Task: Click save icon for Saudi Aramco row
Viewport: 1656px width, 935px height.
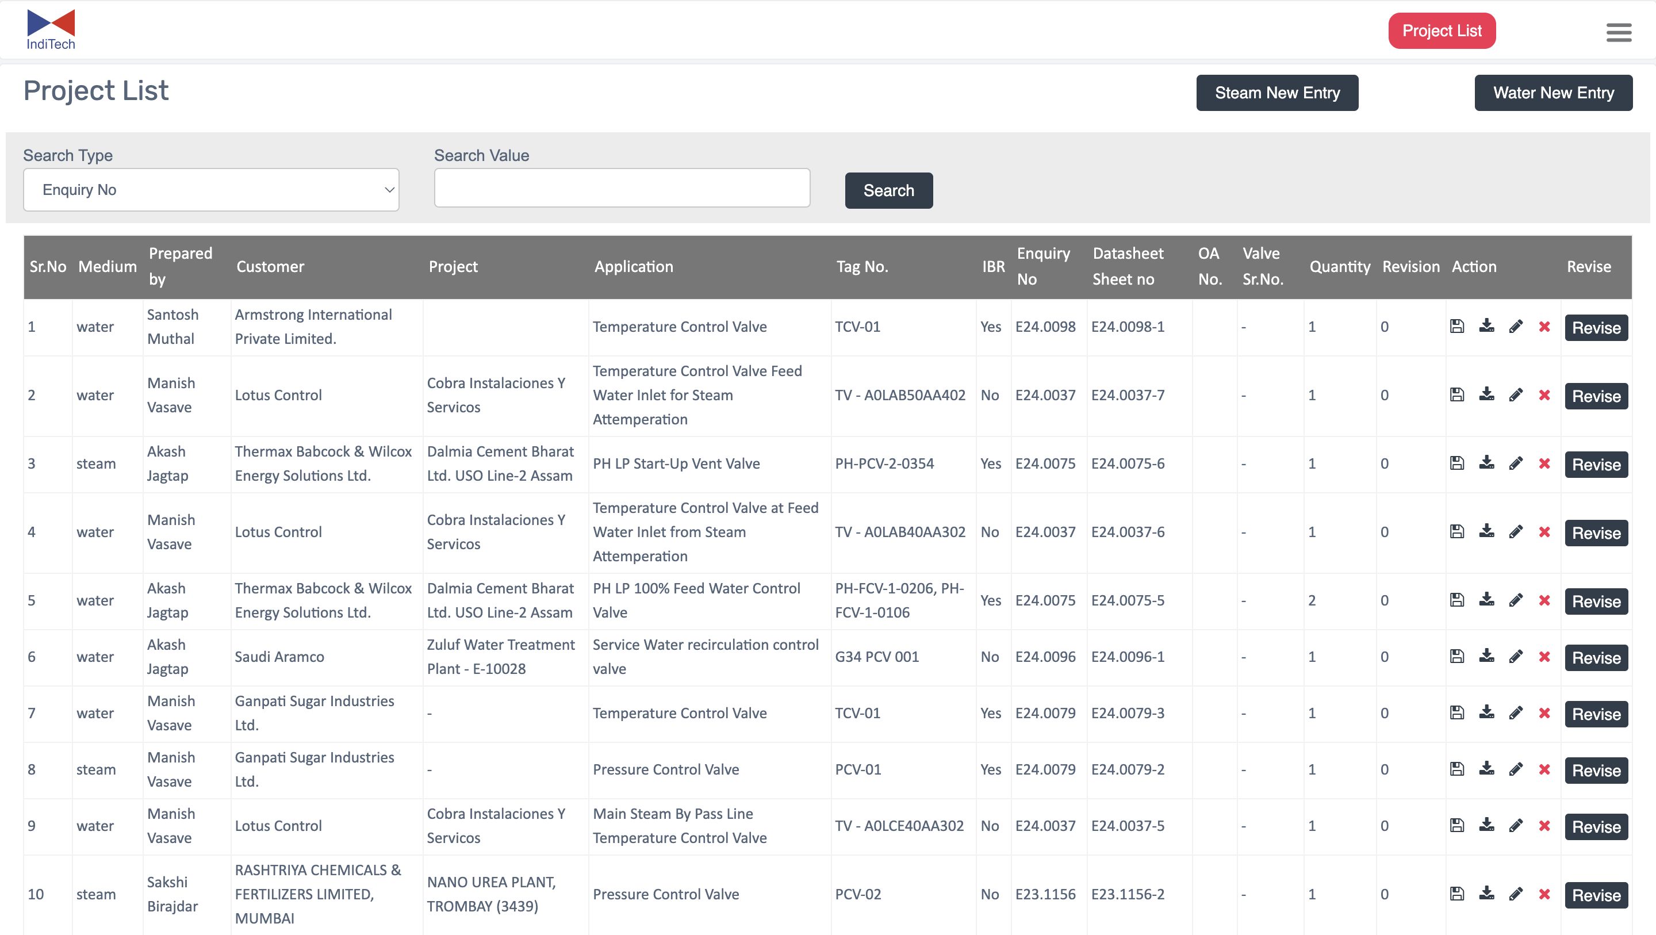Action: [1456, 656]
